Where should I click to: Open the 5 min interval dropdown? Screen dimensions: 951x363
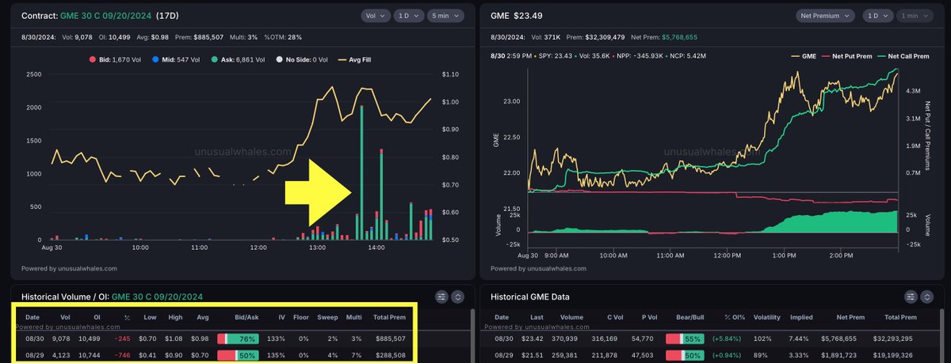pos(446,15)
